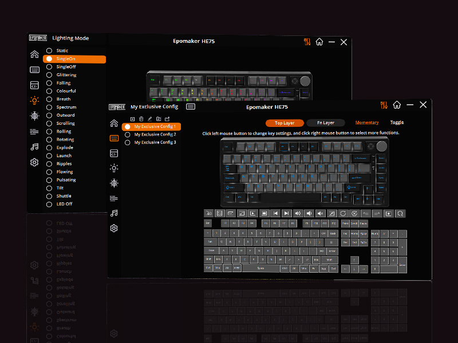Select the special effects sidebar icon
The width and height of the screenshot is (458, 343).
(114, 183)
